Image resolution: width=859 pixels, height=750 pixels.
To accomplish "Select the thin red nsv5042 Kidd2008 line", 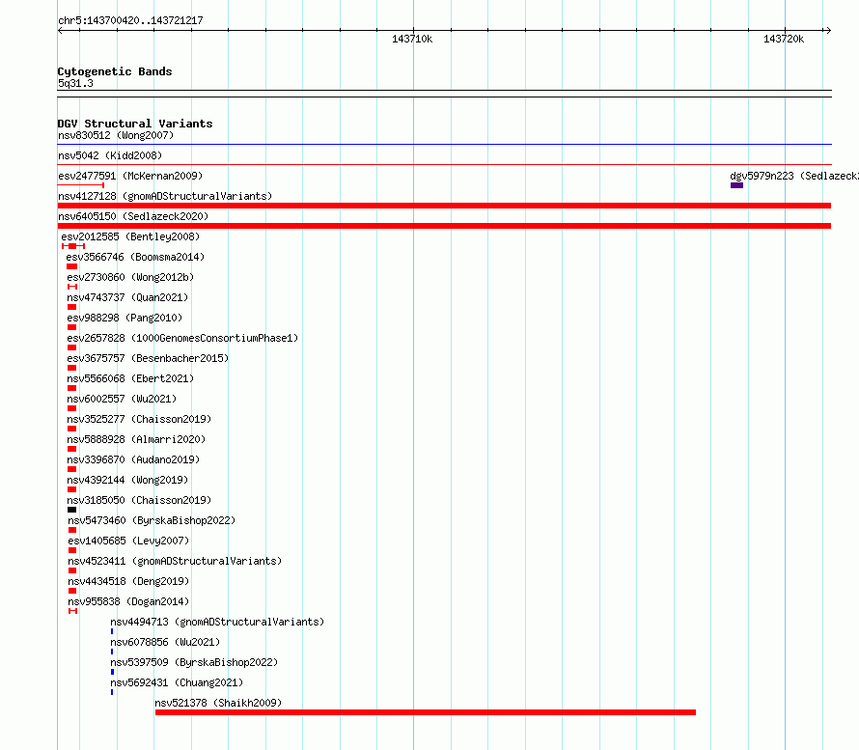I will tap(444, 164).
